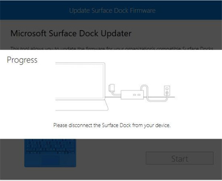Screen dimensions: 222x181
Task: Click the dimmed area beside Start button
Action: tap(111, 158)
